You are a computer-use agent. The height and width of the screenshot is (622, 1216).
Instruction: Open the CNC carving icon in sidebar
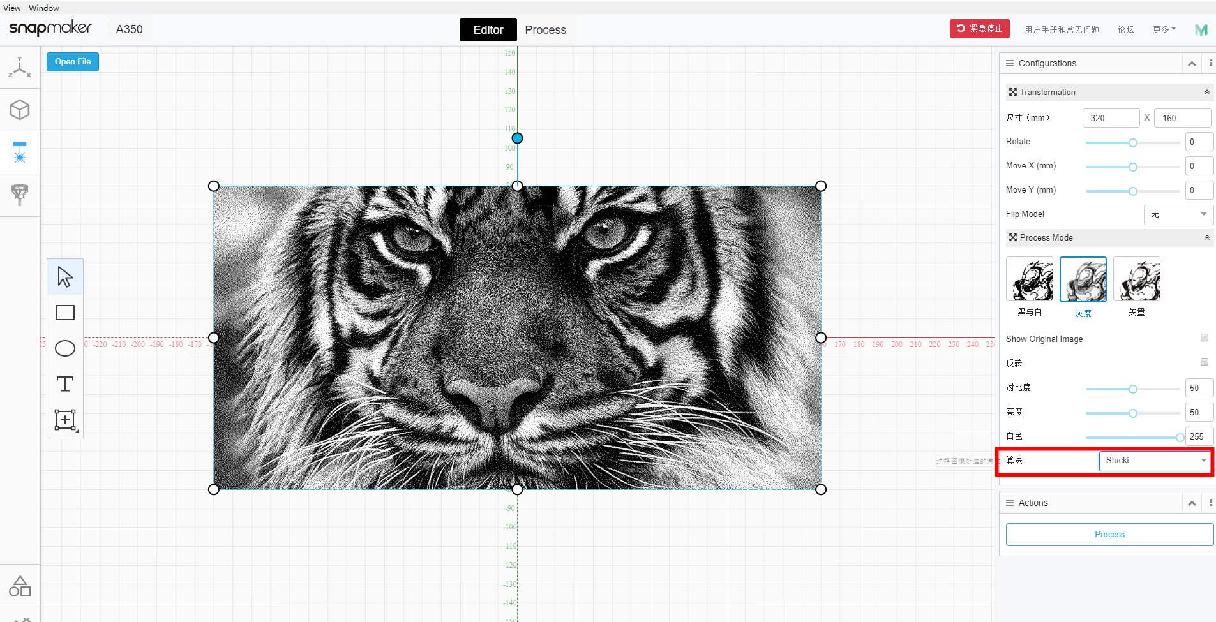(x=20, y=195)
